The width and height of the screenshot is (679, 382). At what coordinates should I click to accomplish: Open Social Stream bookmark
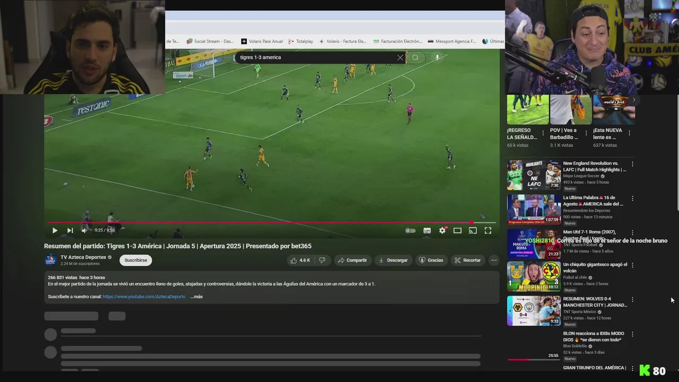pyautogui.click(x=210, y=41)
